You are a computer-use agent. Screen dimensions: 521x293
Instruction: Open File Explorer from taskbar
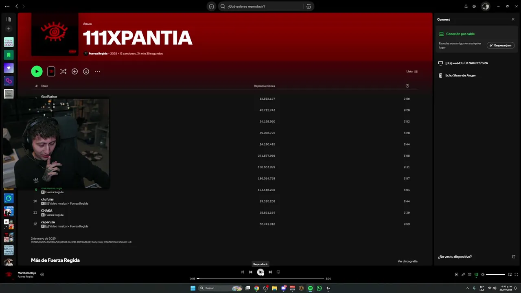(x=274, y=288)
